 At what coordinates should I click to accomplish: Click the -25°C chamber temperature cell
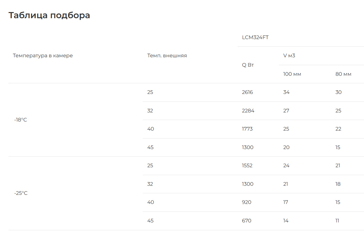tap(21, 193)
